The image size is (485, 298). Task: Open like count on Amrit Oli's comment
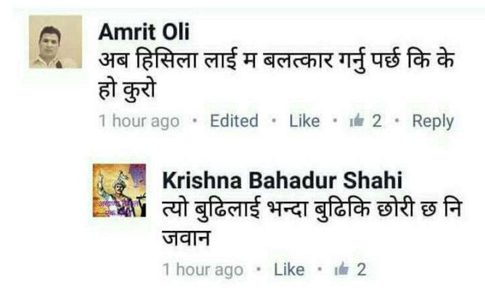point(376,121)
